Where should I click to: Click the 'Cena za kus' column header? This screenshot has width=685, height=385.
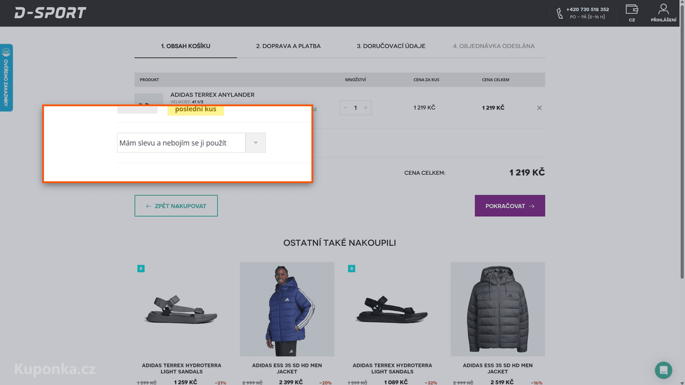[426, 80]
